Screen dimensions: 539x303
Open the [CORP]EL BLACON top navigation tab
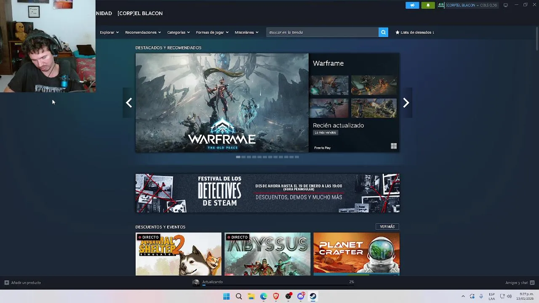click(140, 13)
